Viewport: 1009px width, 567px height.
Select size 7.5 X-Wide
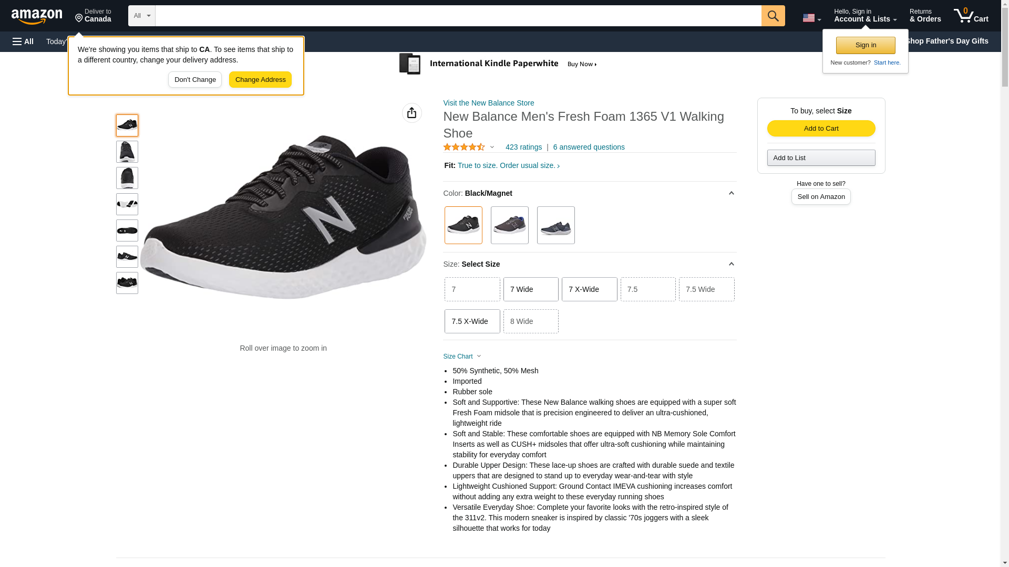(471, 321)
